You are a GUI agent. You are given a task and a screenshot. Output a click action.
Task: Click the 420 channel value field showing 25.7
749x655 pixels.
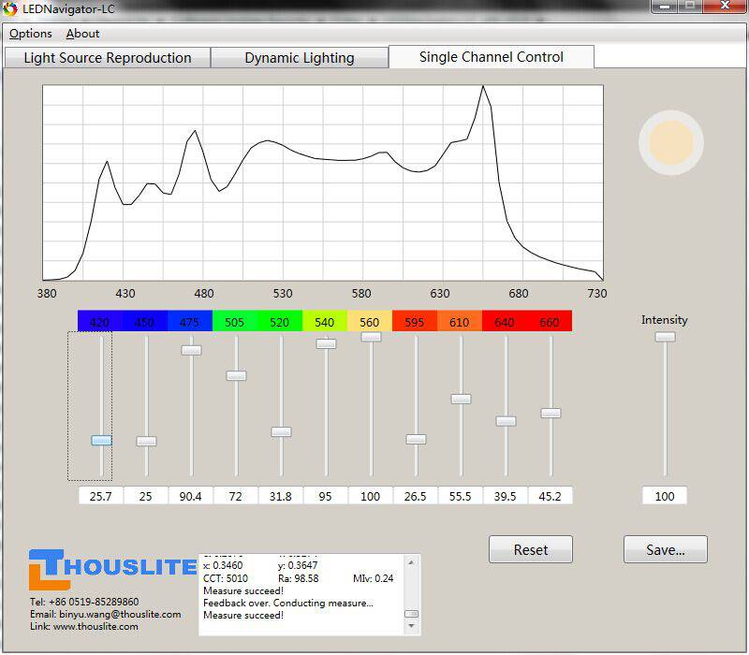point(101,496)
